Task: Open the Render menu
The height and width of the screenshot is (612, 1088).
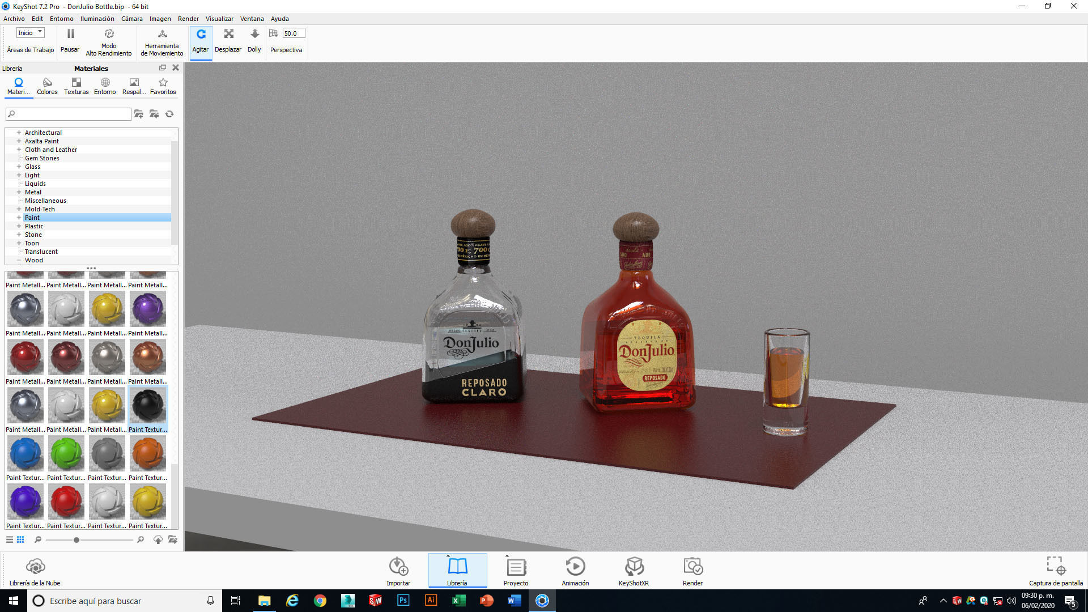Action: tap(189, 19)
